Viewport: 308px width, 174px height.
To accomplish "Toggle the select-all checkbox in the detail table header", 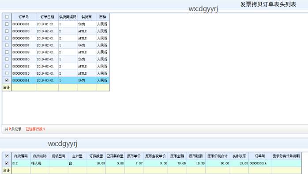I will (7, 156).
